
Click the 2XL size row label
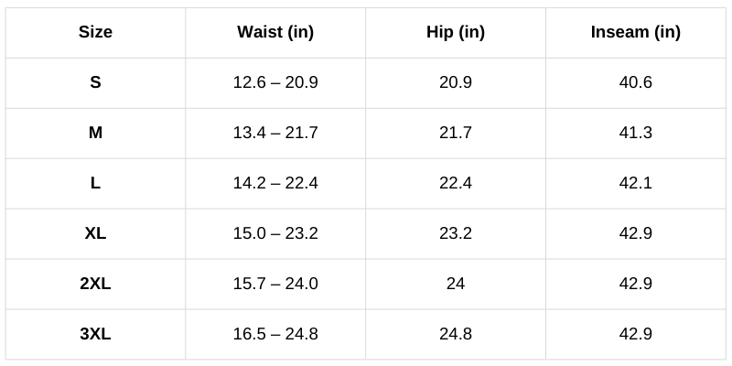tap(95, 284)
